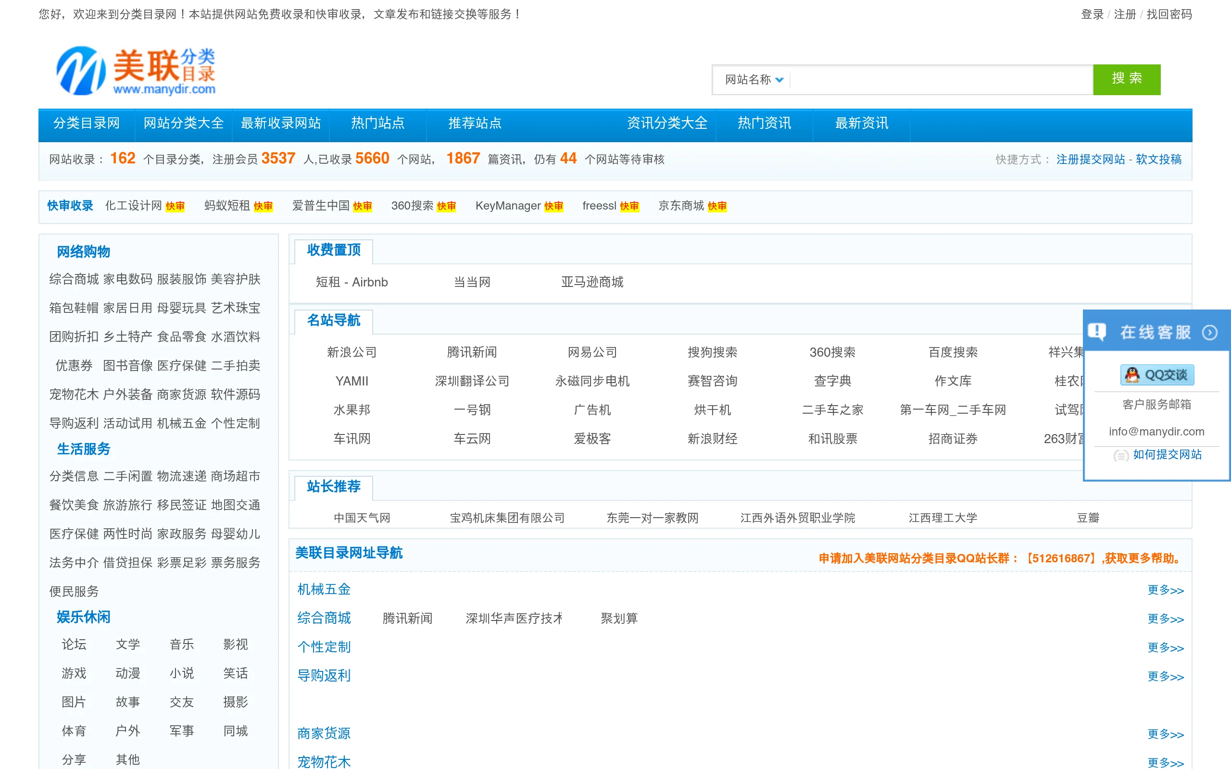The width and height of the screenshot is (1231, 769).
Task: Click the 快审收录 heading link
Action: 70,206
